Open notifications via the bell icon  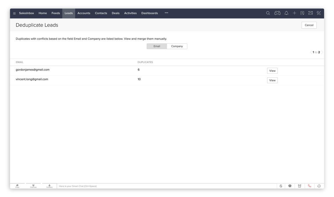(286, 13)
